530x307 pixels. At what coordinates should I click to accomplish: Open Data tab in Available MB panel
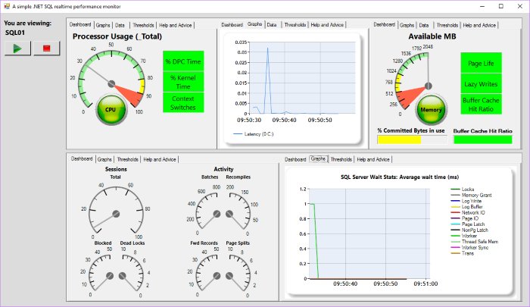click(x=424, y=25)
